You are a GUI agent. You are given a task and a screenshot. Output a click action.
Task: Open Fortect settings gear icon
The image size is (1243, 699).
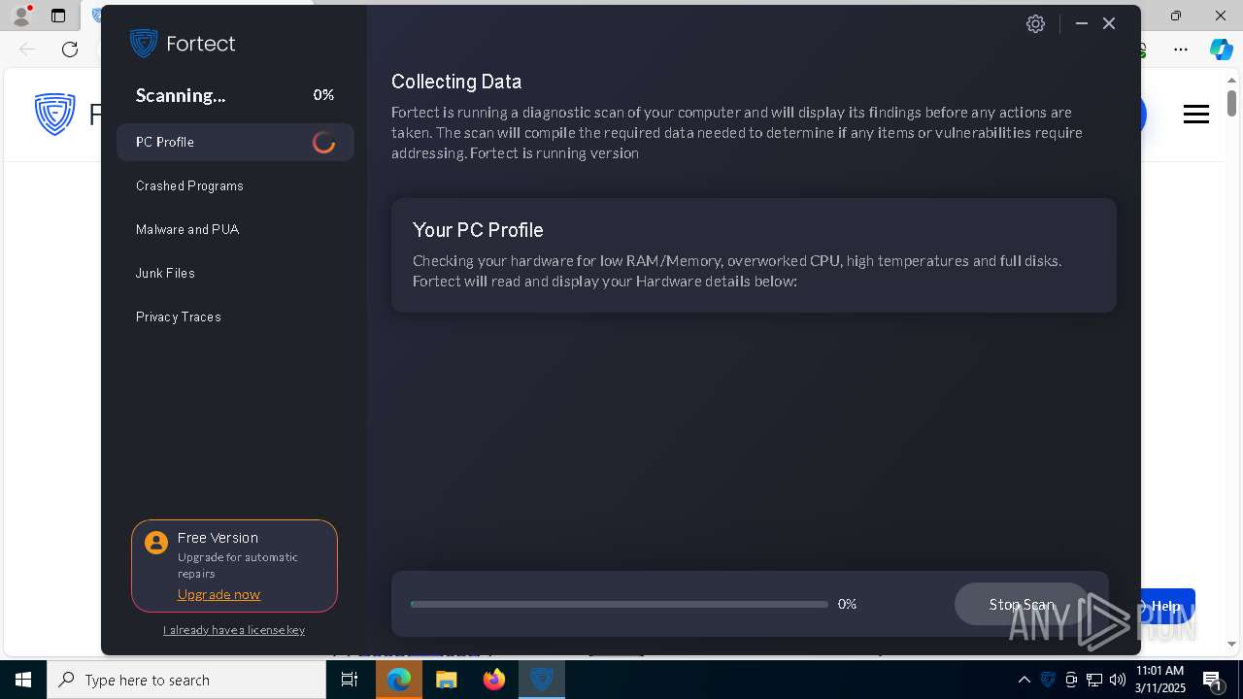click(1035, 24)
